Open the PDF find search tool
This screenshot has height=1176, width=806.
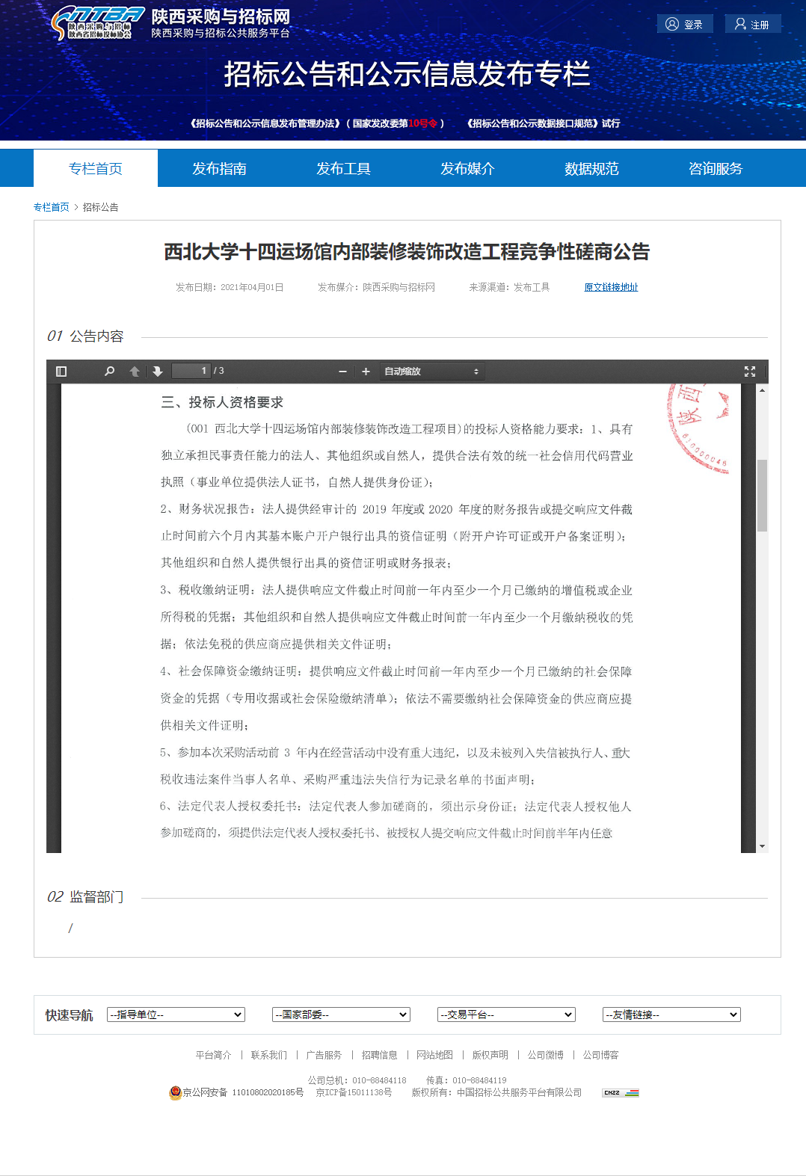tap(110, 372)
